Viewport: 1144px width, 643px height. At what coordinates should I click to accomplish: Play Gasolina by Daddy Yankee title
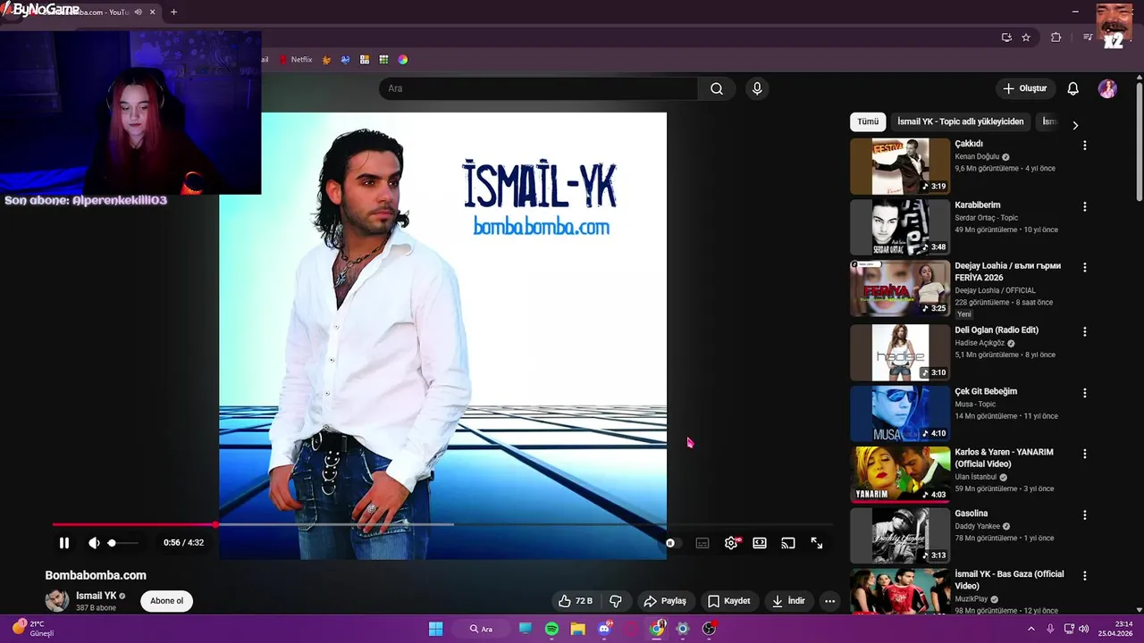tap(971, 514)
